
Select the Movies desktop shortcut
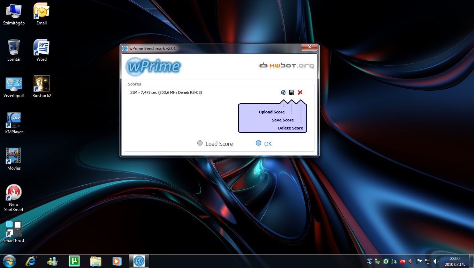click(x=14, y=159)
